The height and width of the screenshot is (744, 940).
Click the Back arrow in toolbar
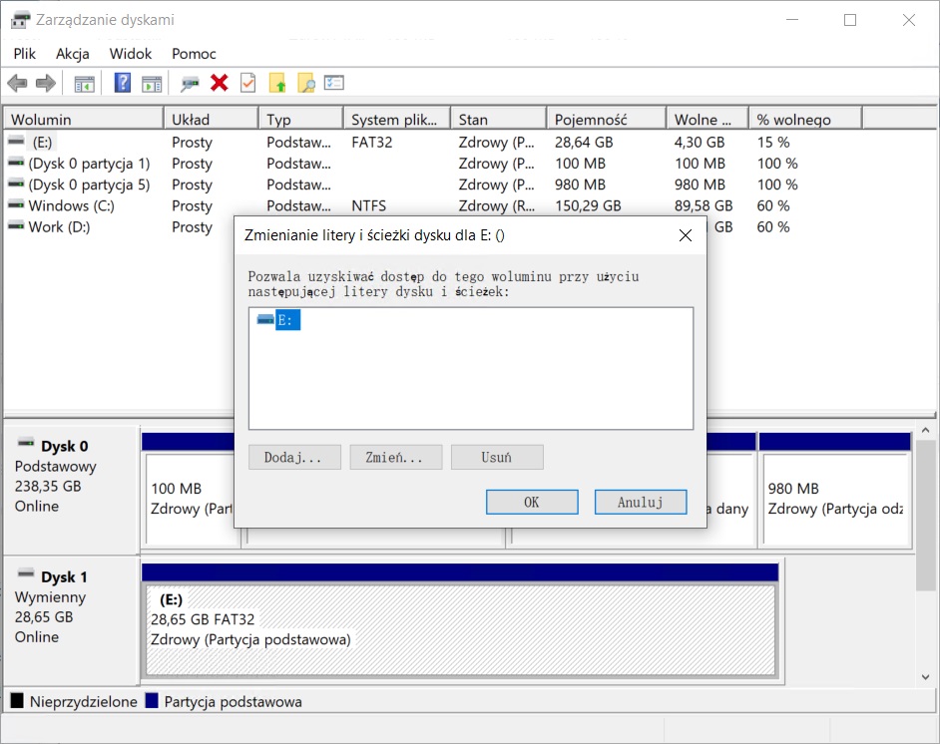coord(17,83)
